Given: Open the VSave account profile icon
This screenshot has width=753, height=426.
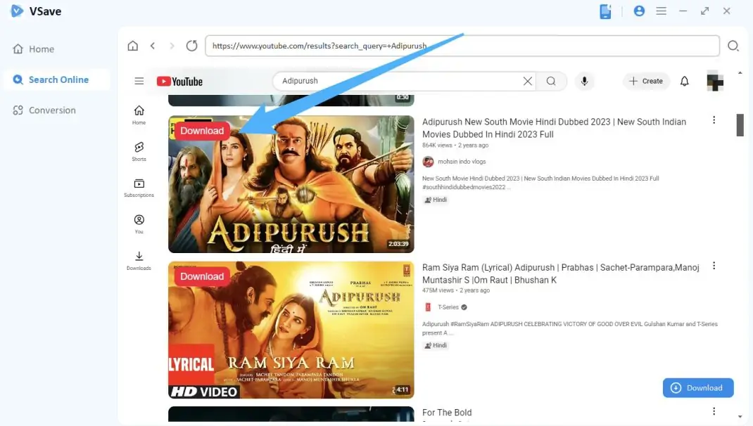Looking at the screenshot, I should coord(639,11).
